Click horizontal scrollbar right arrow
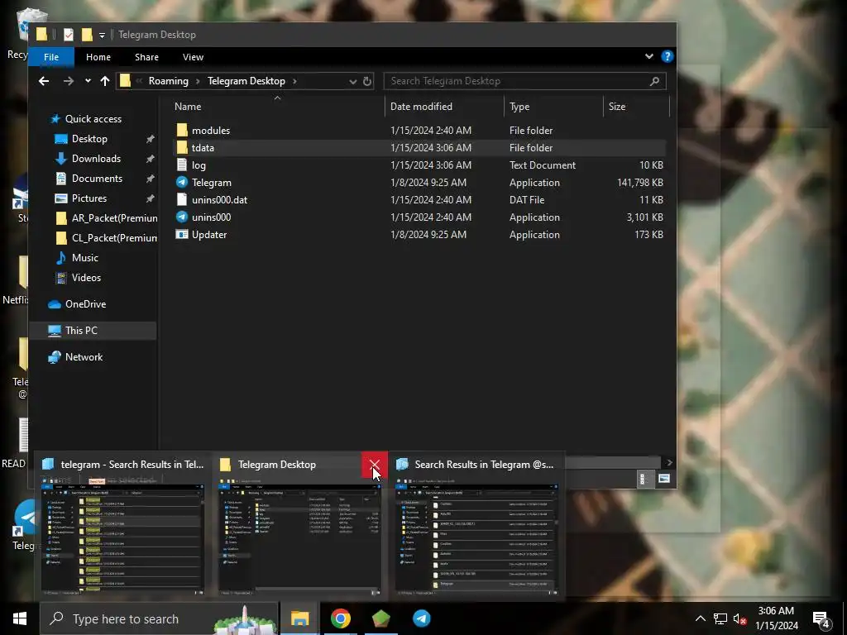 tap(669, 463)
